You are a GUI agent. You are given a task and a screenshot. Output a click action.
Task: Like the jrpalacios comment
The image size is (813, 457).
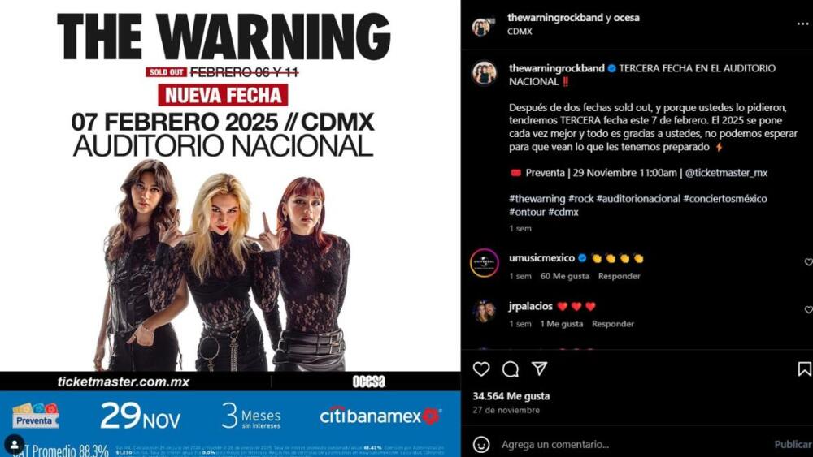[x=808, y=309]
